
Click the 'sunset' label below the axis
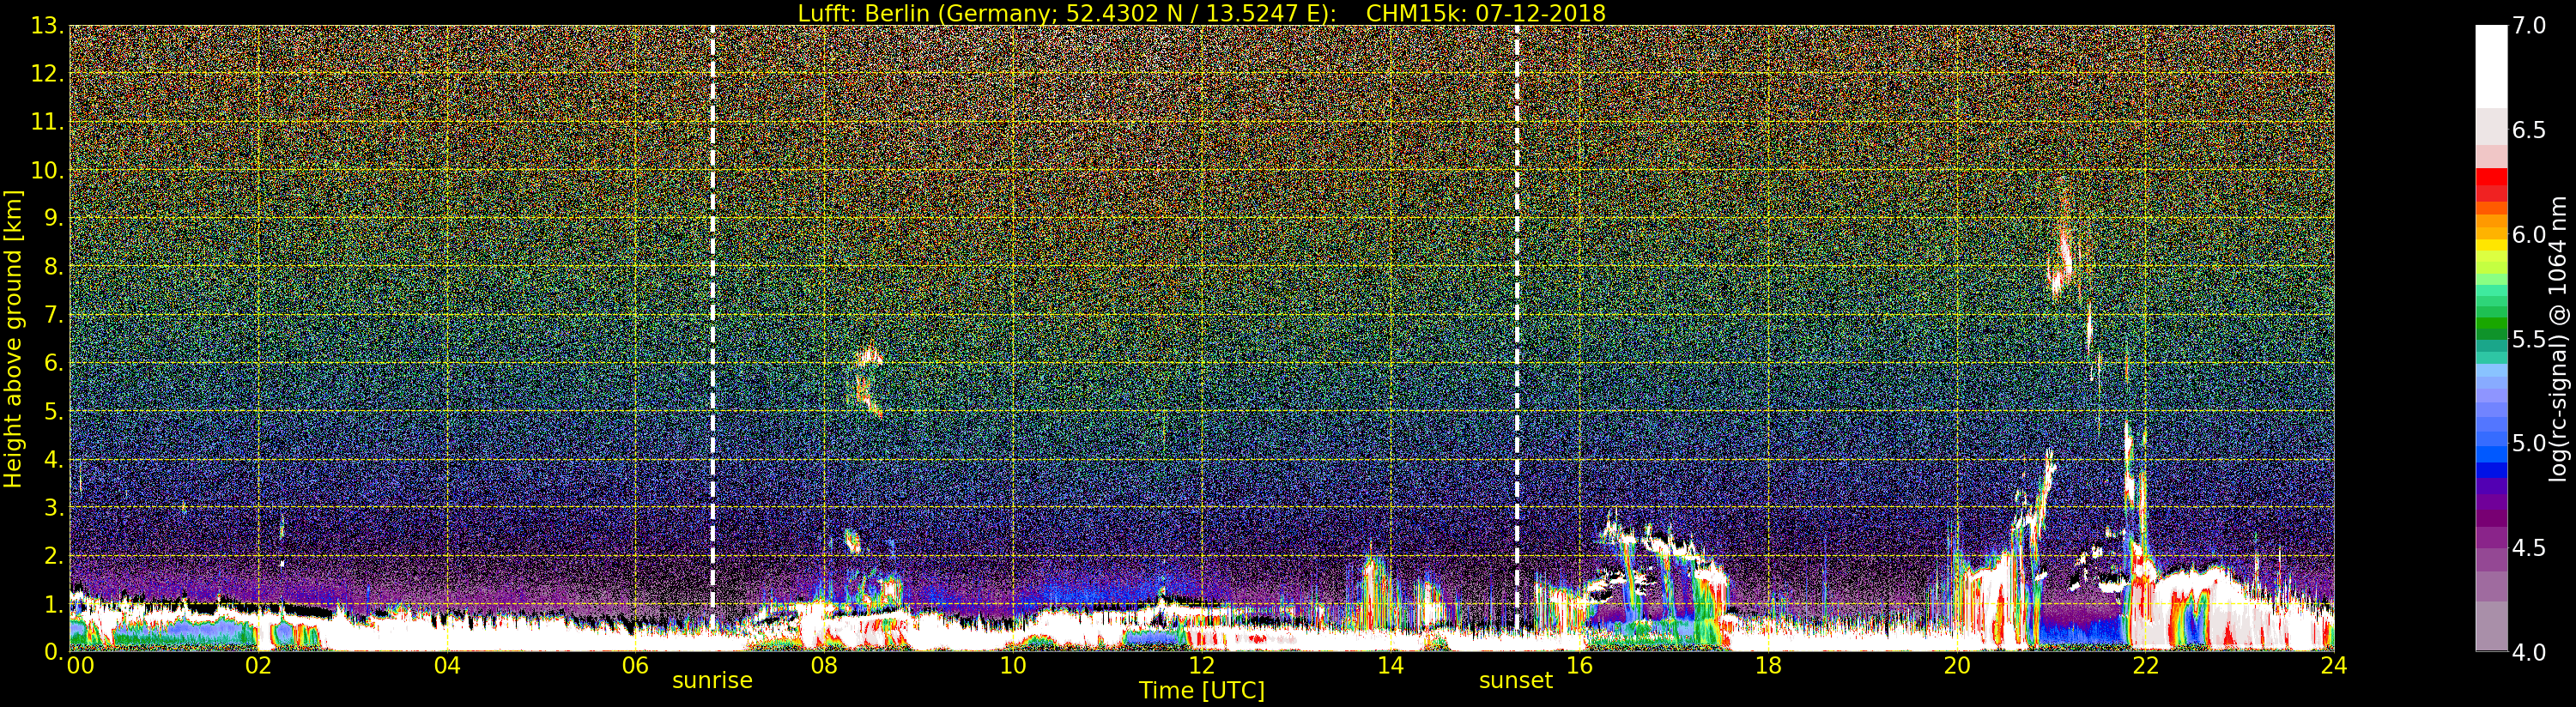1516,681
